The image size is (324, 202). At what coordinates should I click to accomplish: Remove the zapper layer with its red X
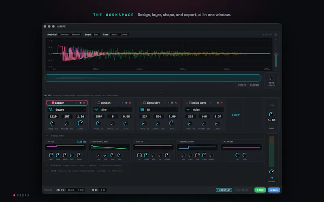pyautogui.click(x=84, y=103)
